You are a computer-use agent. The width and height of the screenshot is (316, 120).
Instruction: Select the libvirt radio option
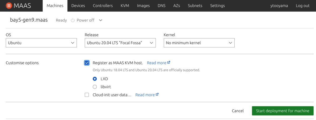[95, 87]
